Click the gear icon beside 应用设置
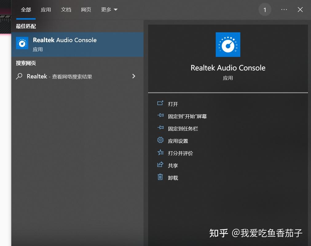 tap(160, 141)
